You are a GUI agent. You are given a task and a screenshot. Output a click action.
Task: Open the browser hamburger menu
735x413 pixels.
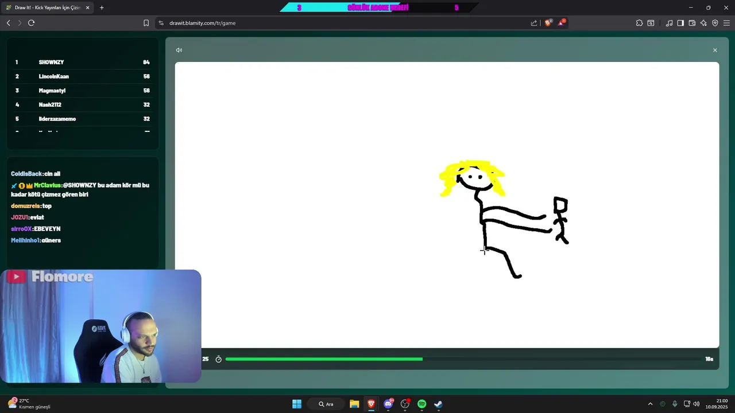click(726, 23)
